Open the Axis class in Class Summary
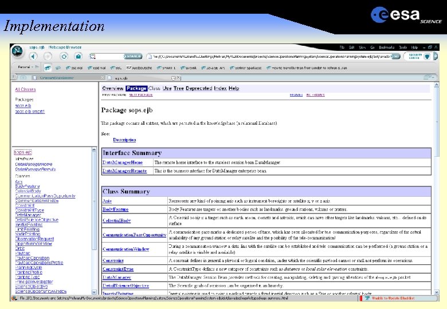This screenshot has width=447, height=309. 107,201
